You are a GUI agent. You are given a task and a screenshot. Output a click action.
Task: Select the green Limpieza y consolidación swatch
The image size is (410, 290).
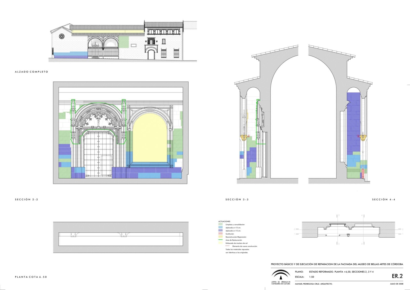(x=220, y=224)
